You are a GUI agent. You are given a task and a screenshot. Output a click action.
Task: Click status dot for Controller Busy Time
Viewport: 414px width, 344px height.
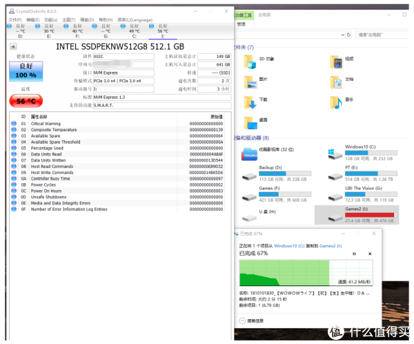click(x=14, y=179)
